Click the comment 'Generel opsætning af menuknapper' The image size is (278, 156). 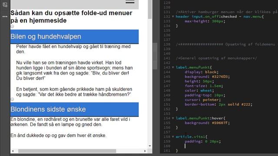pyautogui.click(x=216, y=58)
